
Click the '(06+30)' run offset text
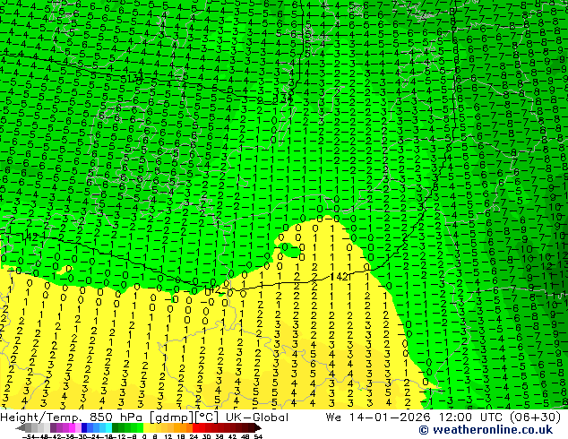(x=536, y=417)
